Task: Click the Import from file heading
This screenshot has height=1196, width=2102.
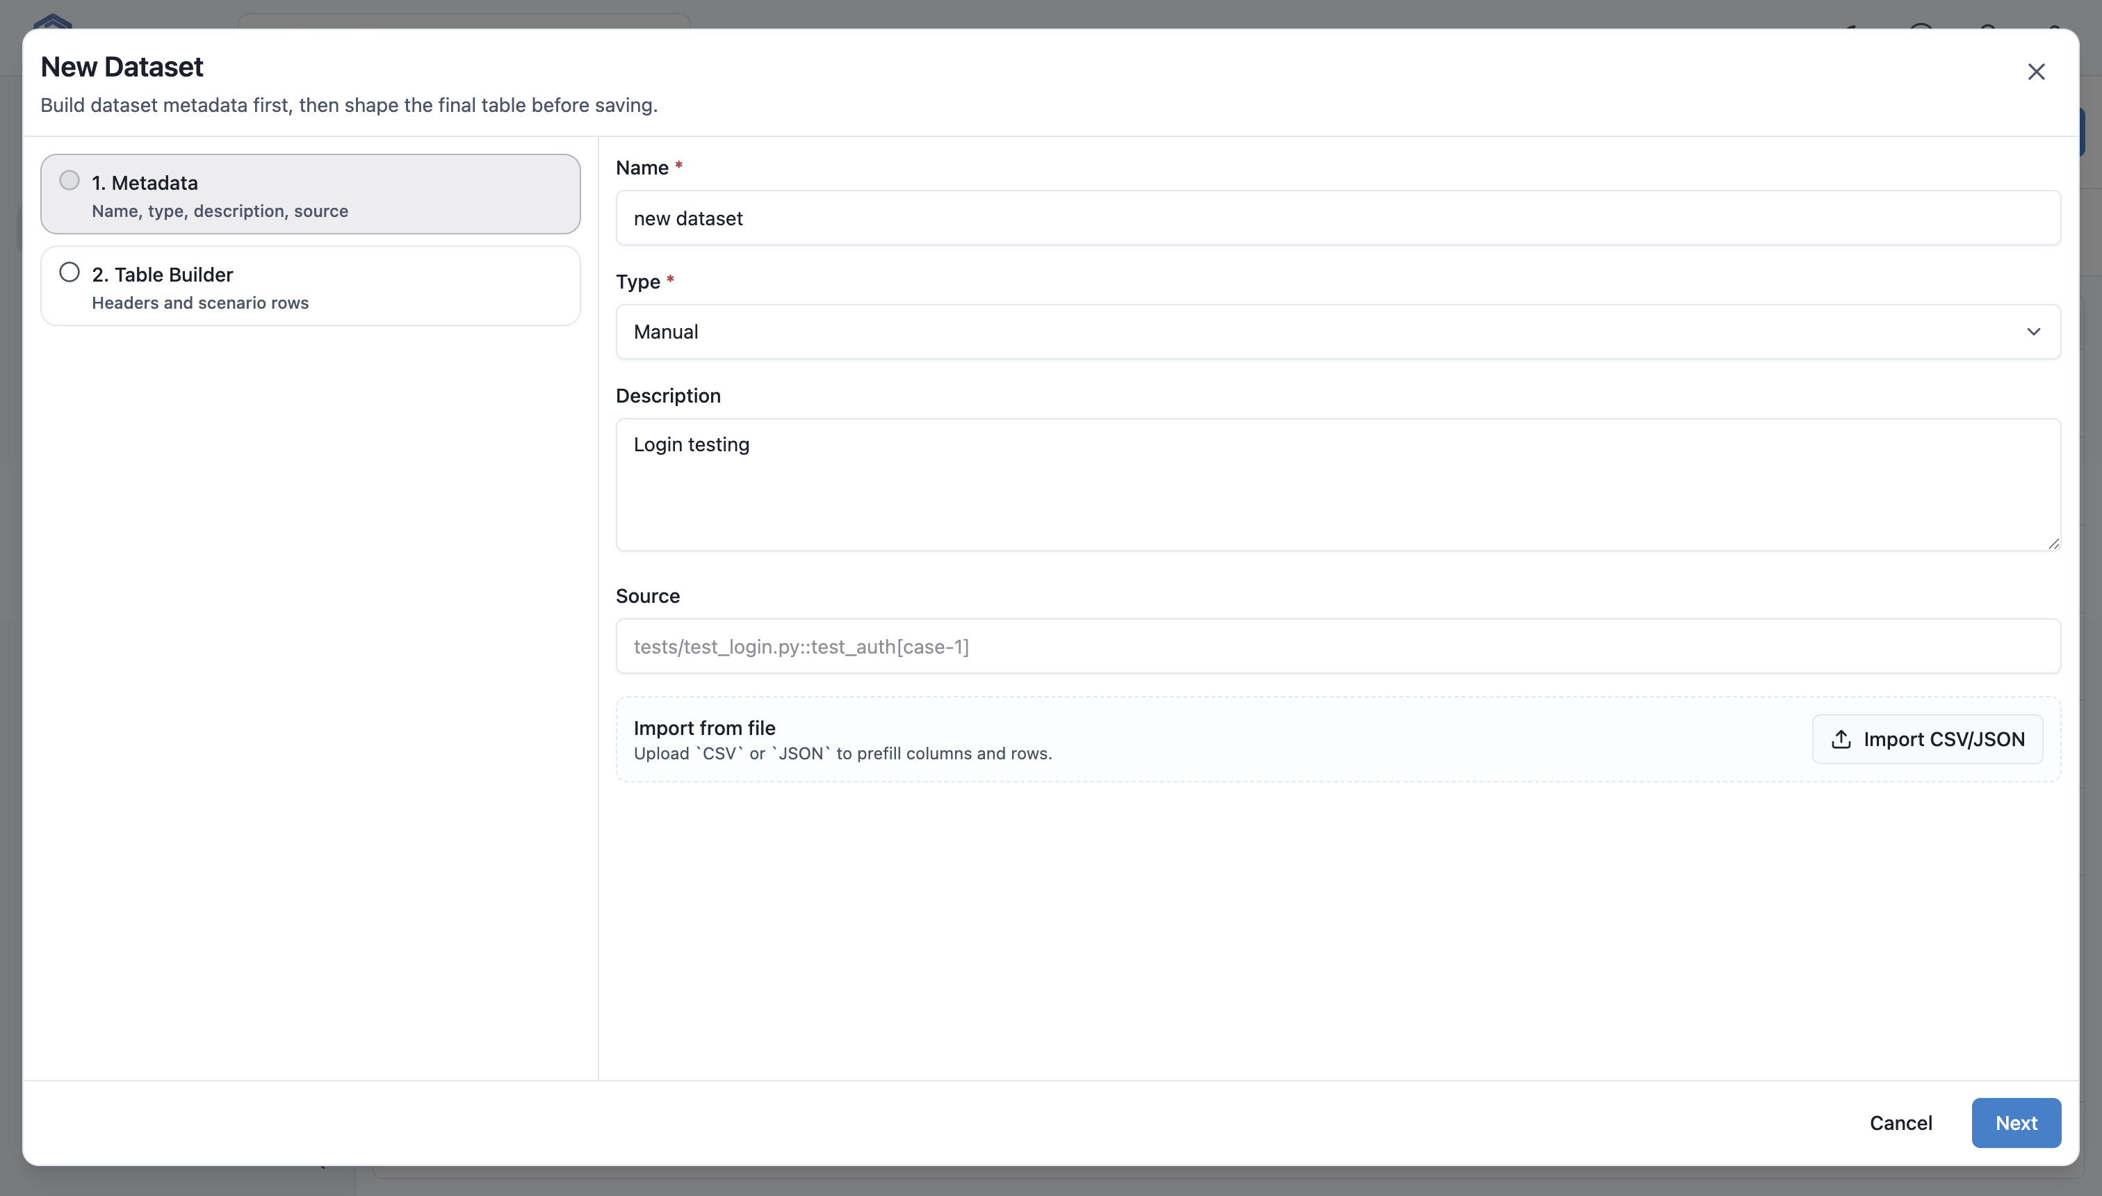Action: tap(705, 728)
